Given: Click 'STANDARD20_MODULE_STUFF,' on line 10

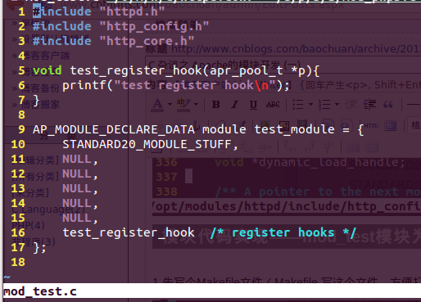Looking at the screenshot, I should (x=151, y=144).
